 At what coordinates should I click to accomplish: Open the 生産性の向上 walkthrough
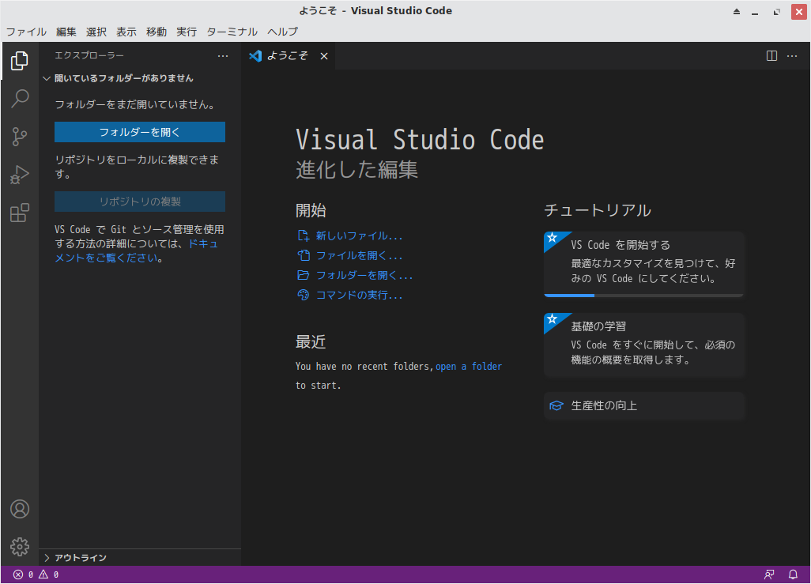tap(644, 406)
